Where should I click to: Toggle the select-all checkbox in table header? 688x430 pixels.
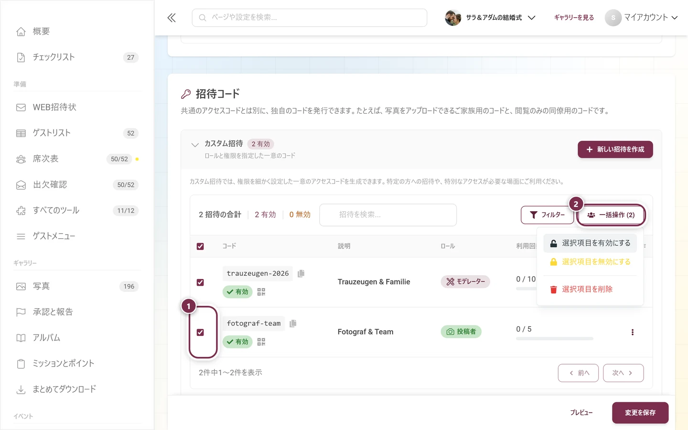click(x=200, y=247)
